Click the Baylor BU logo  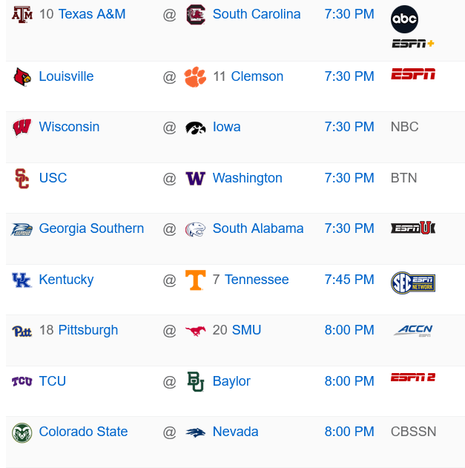coord(196,381)
